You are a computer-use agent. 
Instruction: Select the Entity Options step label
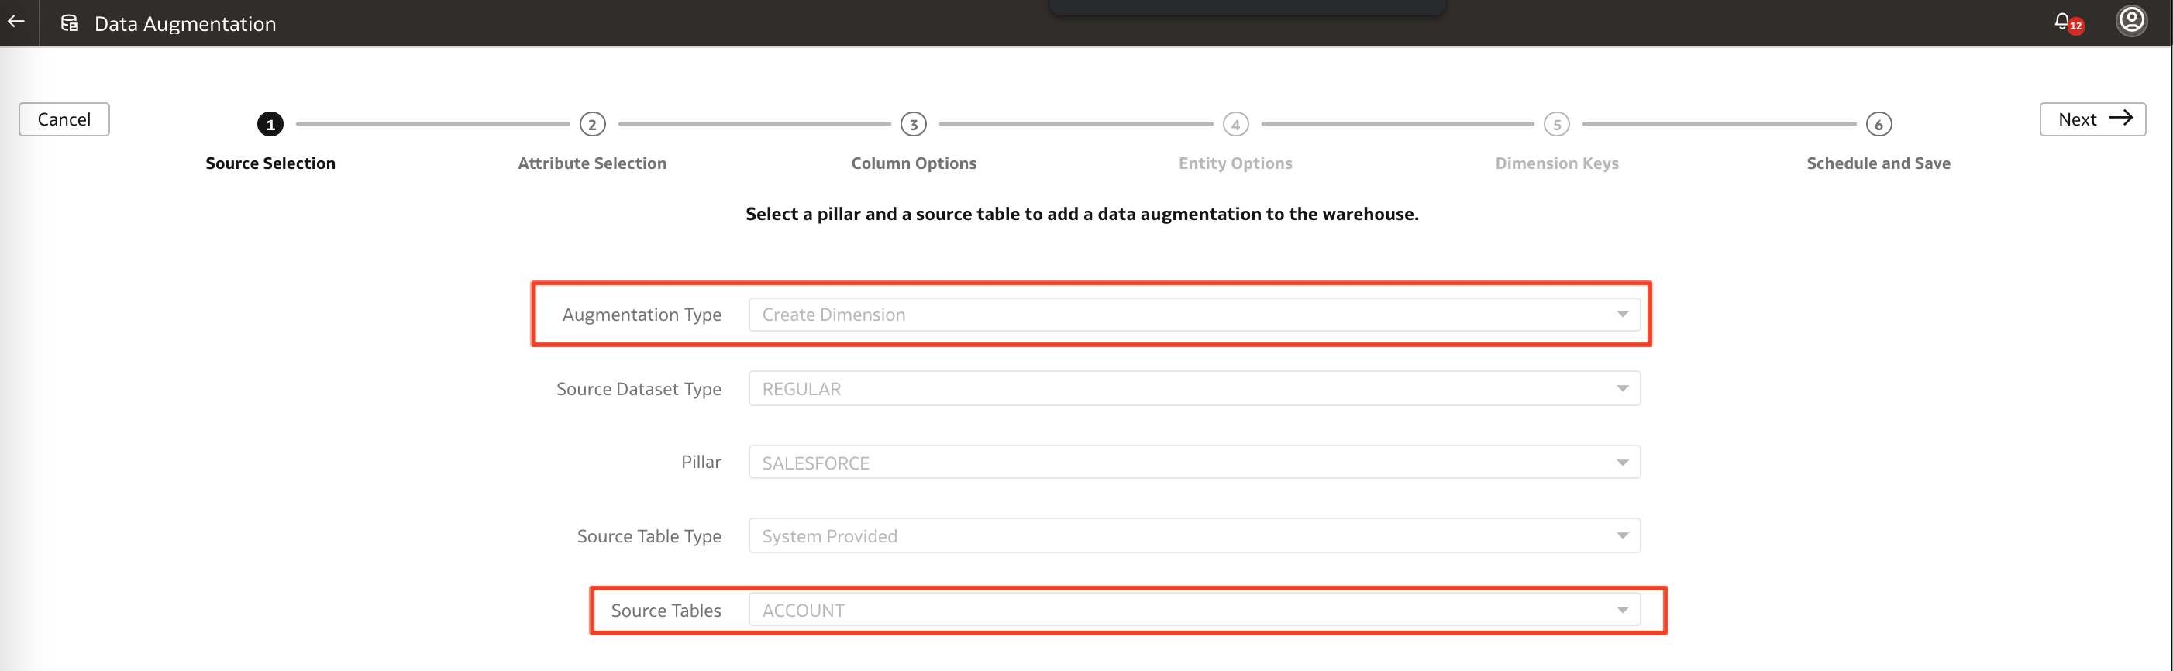pyautogui.click(x=1236, y=163)
